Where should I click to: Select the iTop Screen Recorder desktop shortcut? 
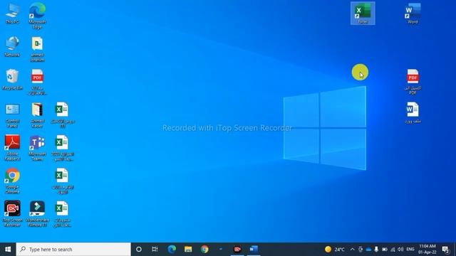click(x=12, y=213)
